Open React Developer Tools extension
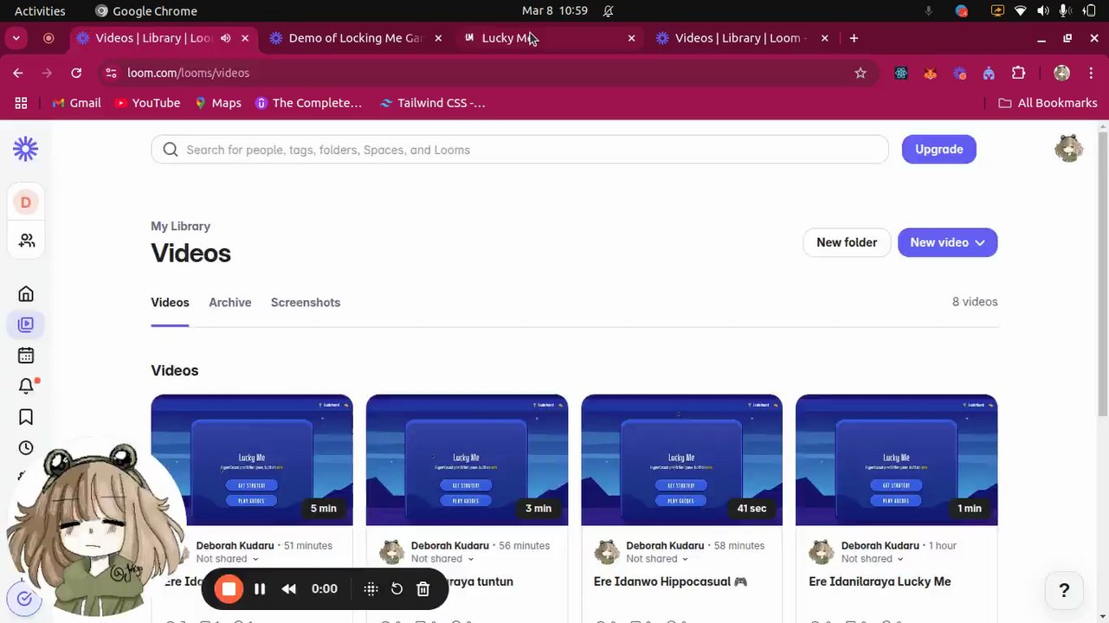This screenshot has height=623, width=1109. tap(901, 74)
